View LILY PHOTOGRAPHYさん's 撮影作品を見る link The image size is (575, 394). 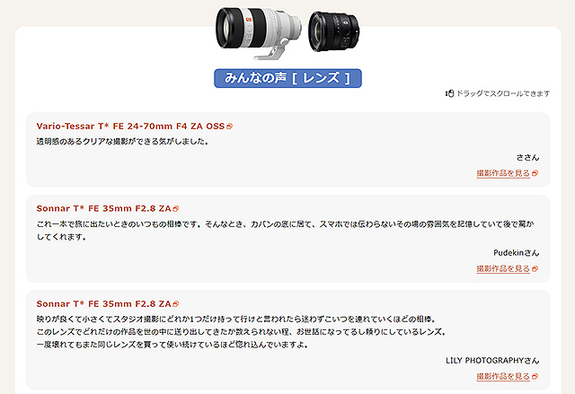503,376
